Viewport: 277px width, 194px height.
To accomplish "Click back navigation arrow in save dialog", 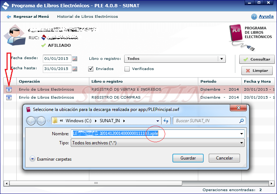I will [31, 121].
